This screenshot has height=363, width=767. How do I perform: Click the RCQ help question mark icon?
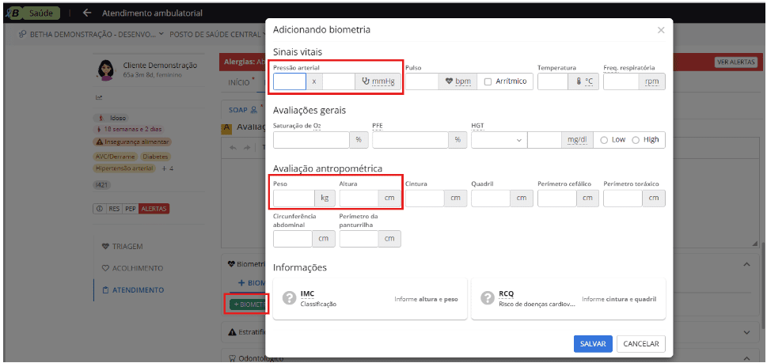[487, 298]
